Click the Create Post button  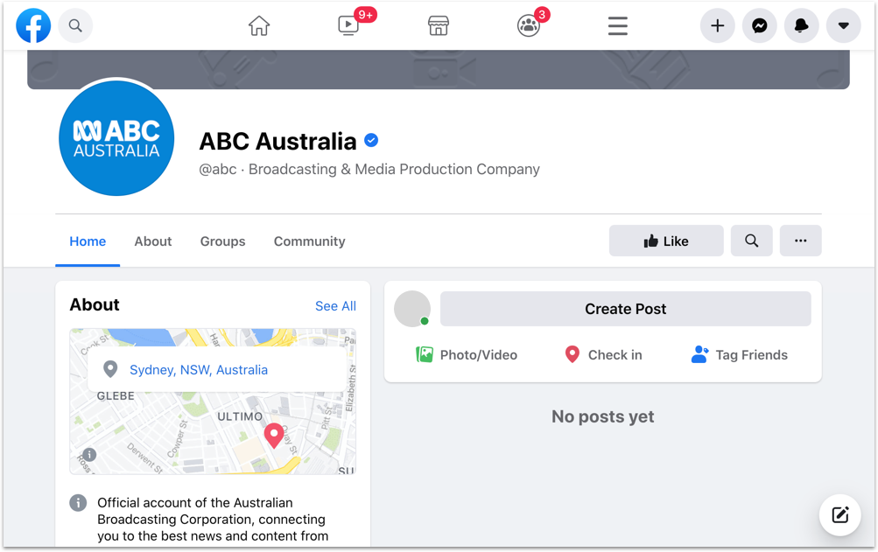point(625,309)
